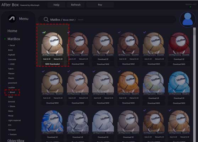Click Download UE under Wood003
Image resolution: width=198 pixels, height=142 pixels.
coord(103,59)
